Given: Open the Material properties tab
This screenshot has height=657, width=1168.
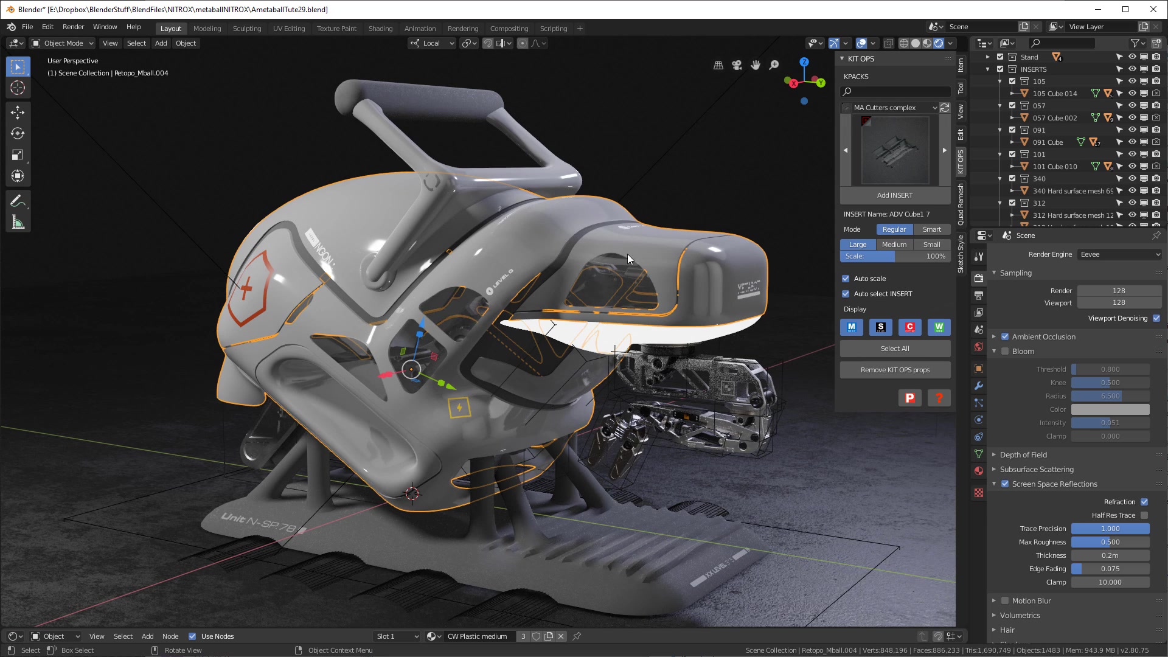Looking at the screenshot, I should (x=978, y=470).
